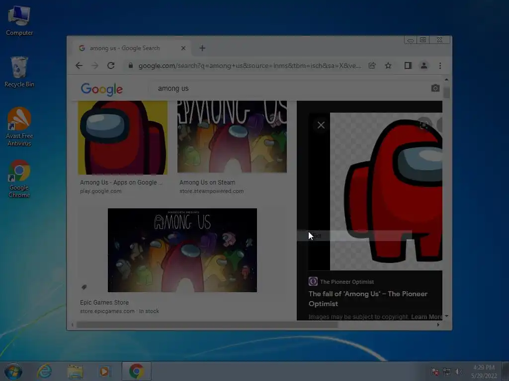Viewport: 509px width, 381px height.
Task: Open the Among Us on Steam thumbnail
Action: (232, 136)
